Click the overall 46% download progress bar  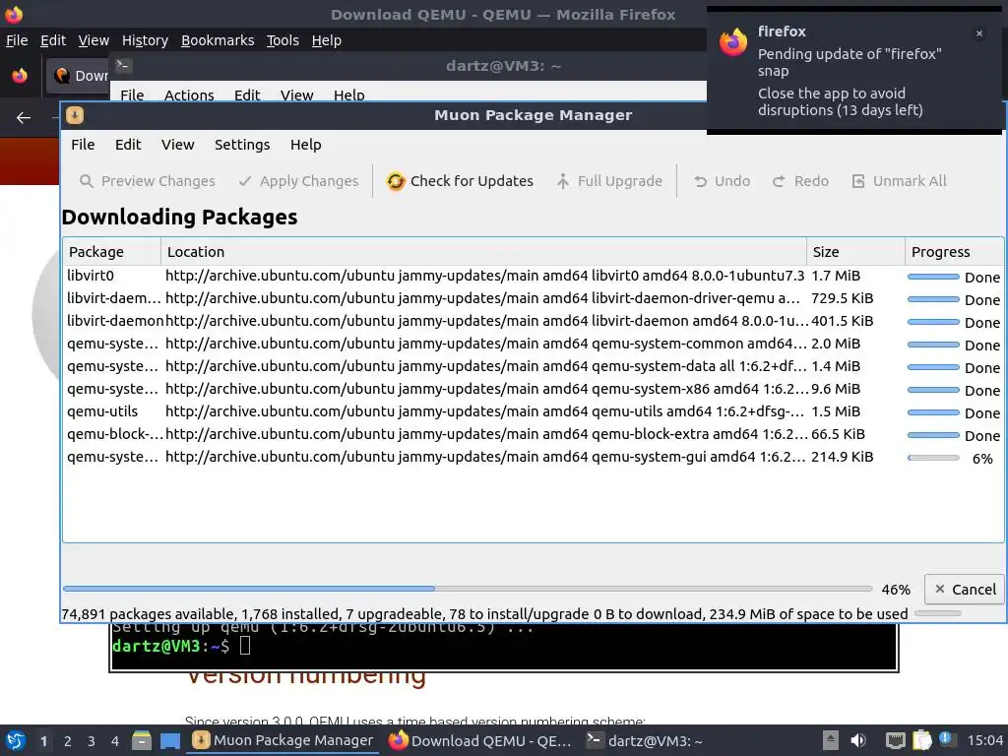click(468, 589)
